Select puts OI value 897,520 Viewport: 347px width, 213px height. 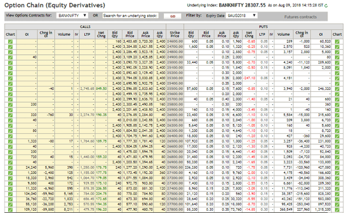click(325, 204)
